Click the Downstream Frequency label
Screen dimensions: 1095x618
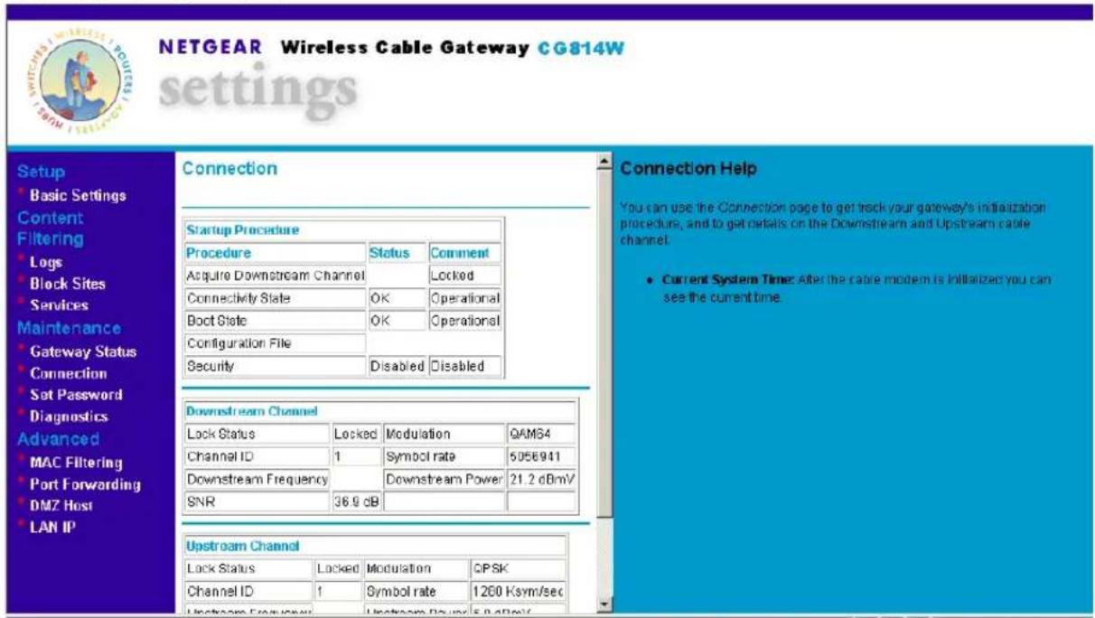coord(256,479)
